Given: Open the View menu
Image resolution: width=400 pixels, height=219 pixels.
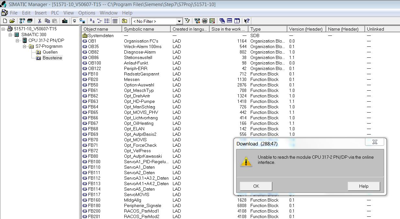Looking at the screenshot, I should (x=69, y=13).
